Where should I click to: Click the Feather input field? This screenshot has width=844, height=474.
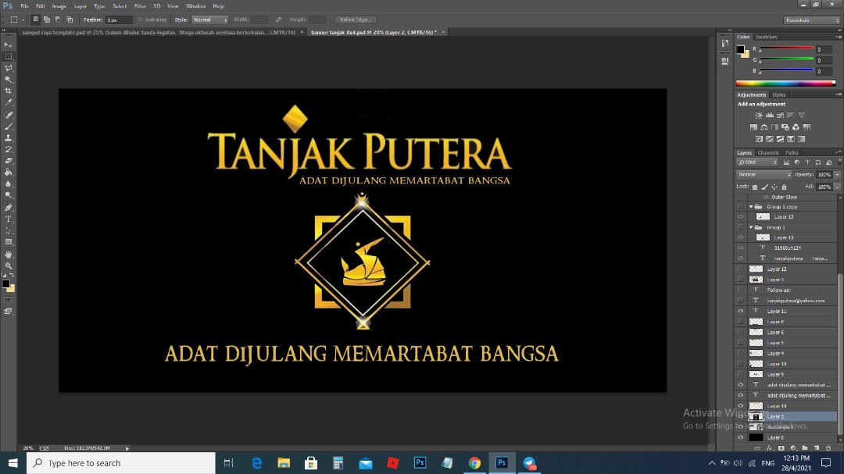coord(119,20)
